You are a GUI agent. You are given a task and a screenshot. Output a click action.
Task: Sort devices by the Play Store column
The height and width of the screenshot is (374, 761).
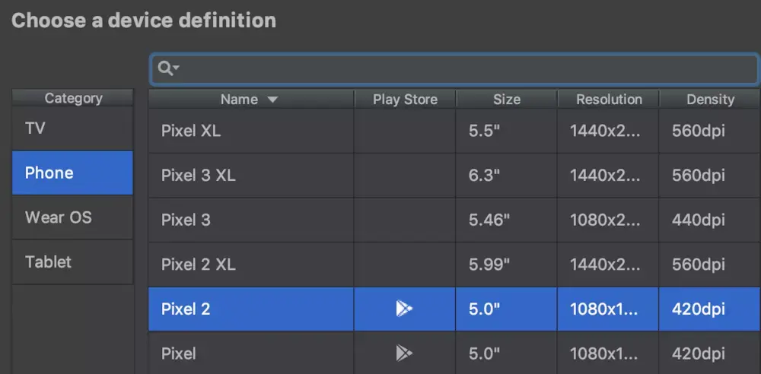click(x=405, y=100)
